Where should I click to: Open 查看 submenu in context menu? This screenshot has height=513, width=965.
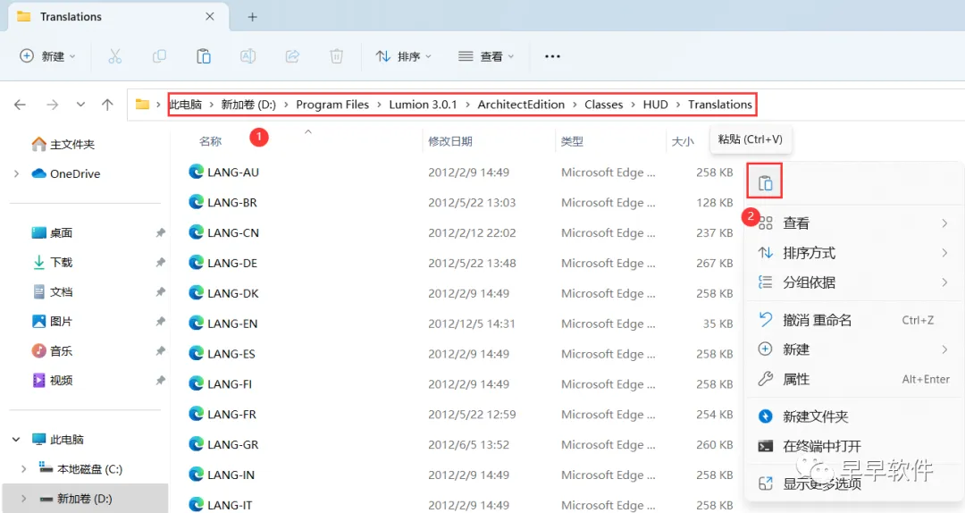(853, 223)
